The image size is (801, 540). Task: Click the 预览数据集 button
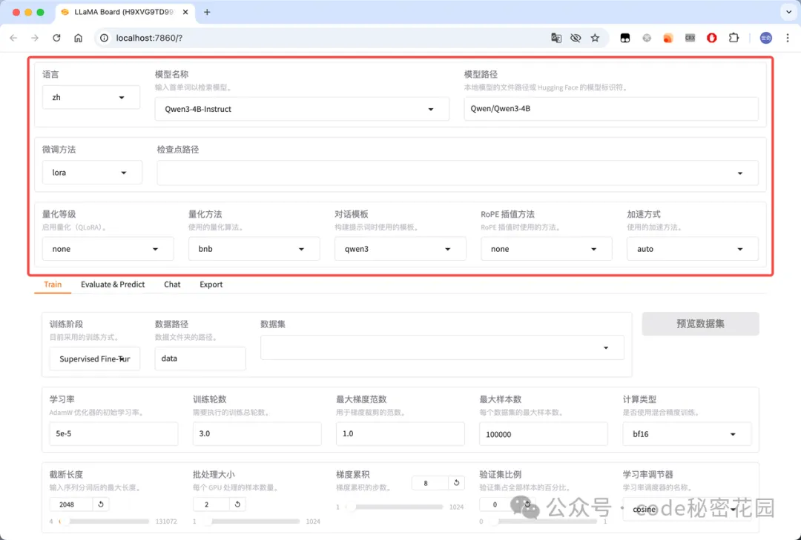click(700, 324)
